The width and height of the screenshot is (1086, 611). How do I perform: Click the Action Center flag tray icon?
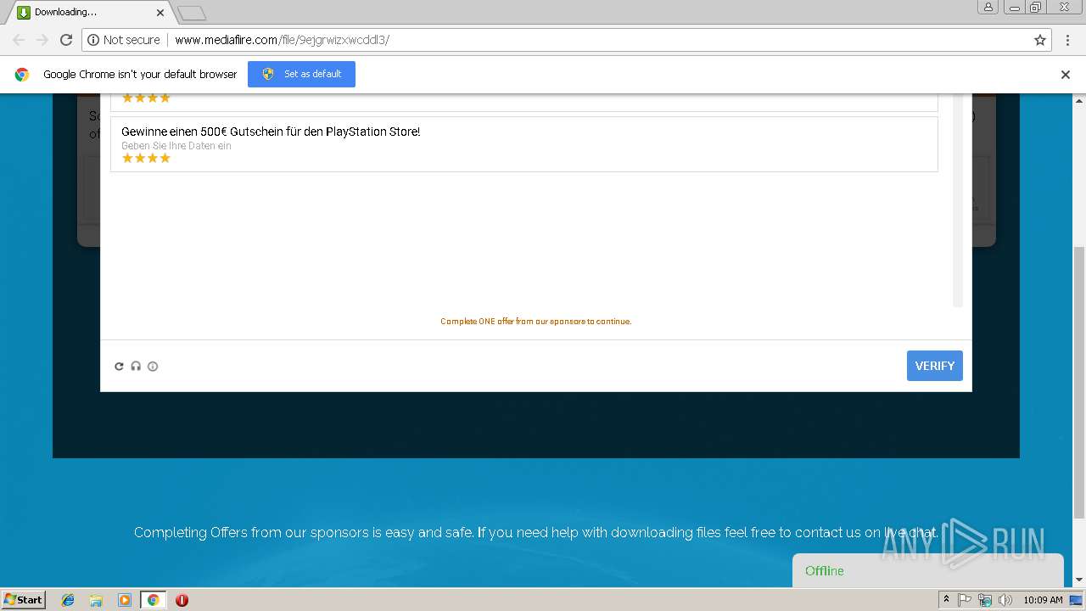tap(965, 600)
